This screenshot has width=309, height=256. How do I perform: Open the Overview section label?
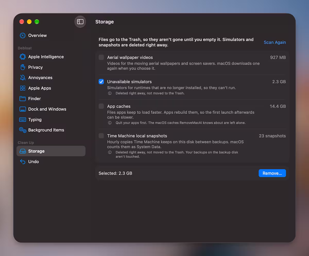coord(38,35)
